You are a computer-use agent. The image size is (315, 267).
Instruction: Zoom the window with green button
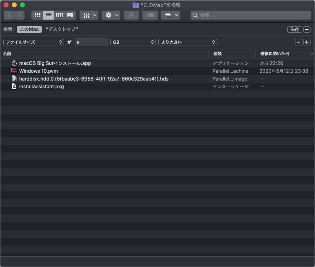tap(22, 5)
